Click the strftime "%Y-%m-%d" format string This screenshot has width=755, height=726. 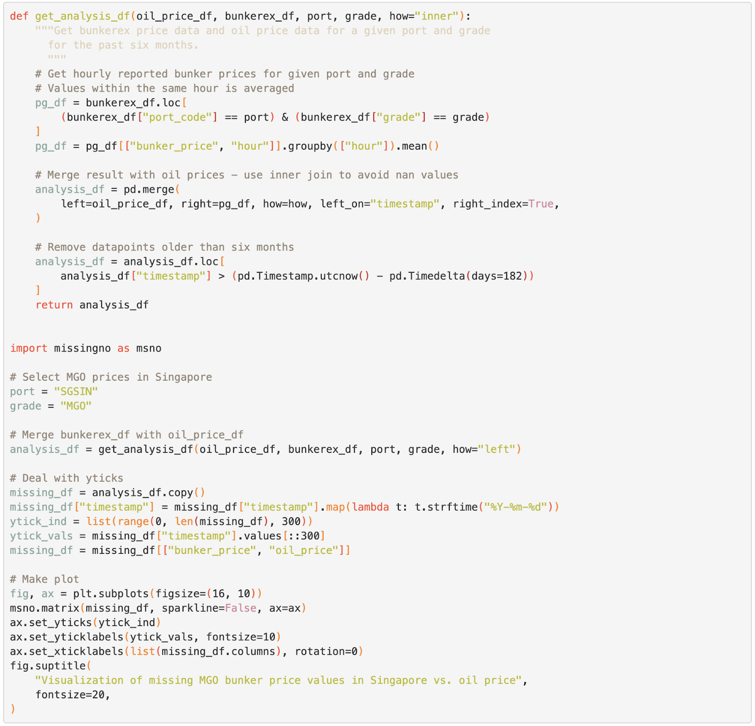(x=515, y=507)
